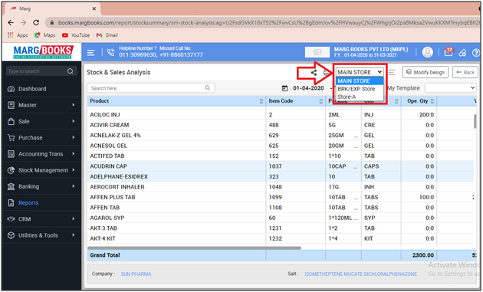This screenshot has width=483, height=292.
Task: Open Dashboard from sidebar
Action: 41,89
